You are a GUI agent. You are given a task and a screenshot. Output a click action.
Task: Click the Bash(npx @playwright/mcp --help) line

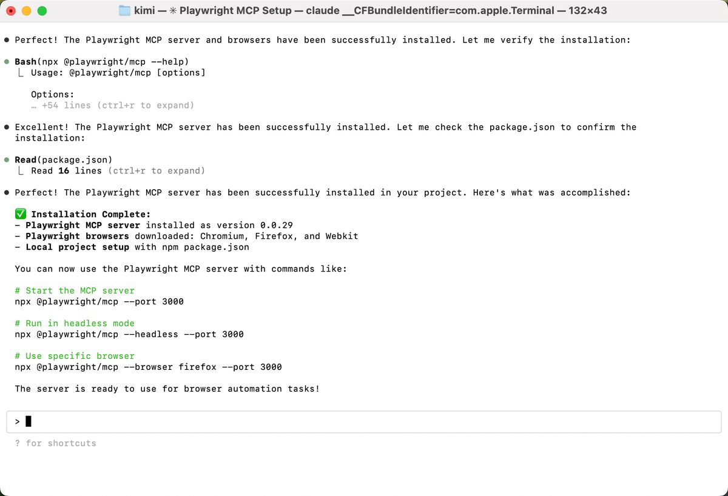coord(102,62)
